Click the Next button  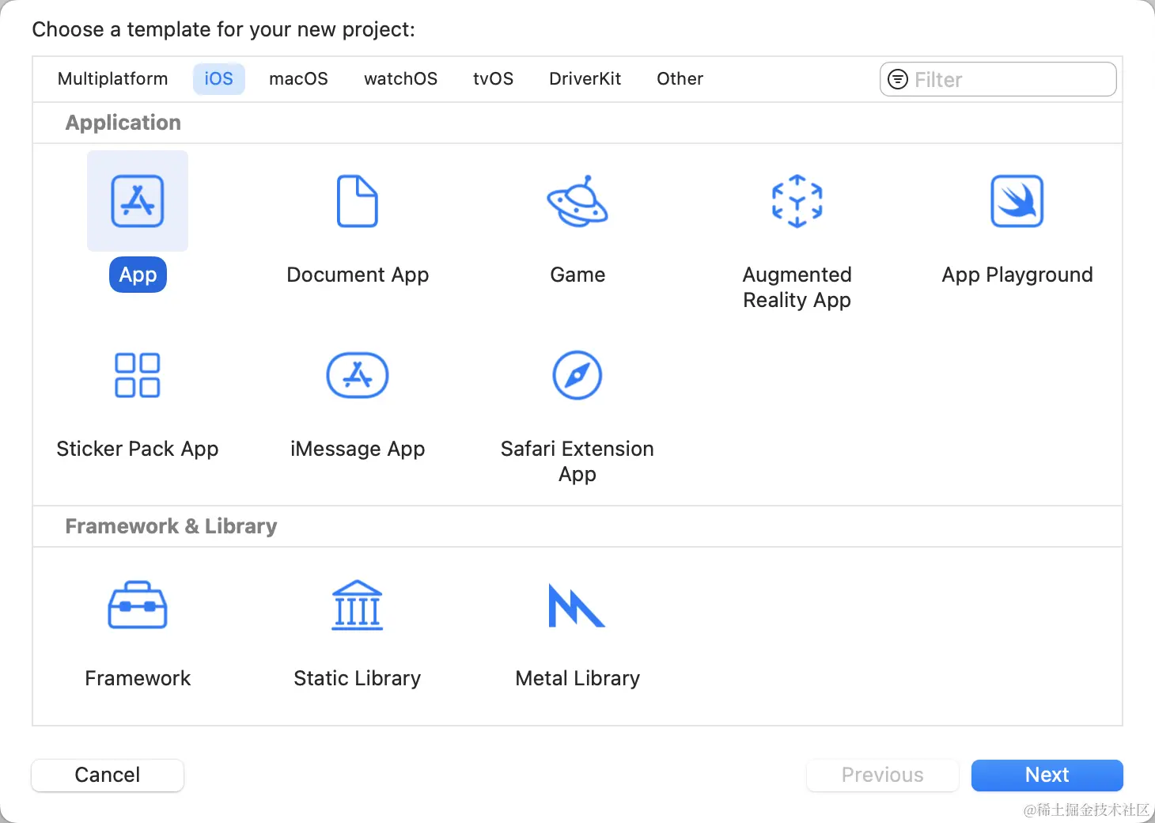tap(1047, 775)
